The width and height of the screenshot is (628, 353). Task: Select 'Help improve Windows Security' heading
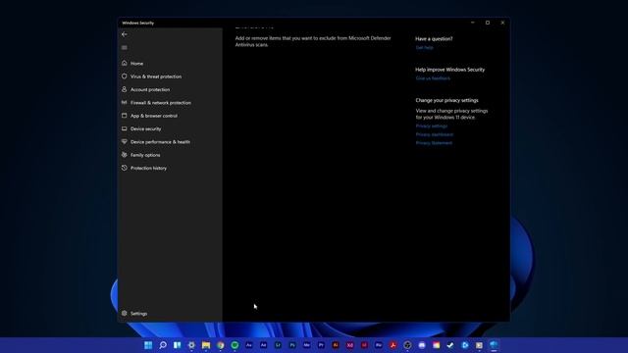coord(449,70)
